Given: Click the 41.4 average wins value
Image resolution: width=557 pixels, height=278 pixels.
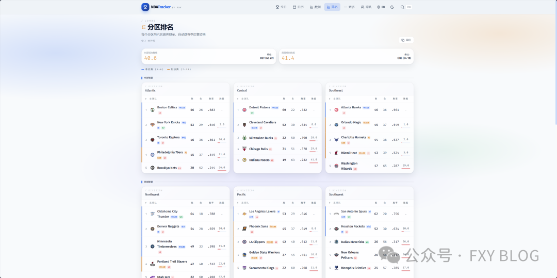Looking at the screenshot, I should click(288, 58).
